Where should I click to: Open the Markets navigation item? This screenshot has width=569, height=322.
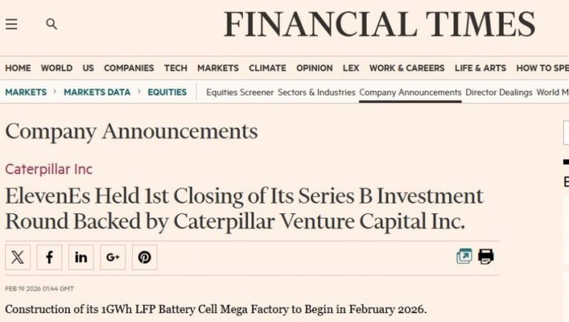(218, 68)
